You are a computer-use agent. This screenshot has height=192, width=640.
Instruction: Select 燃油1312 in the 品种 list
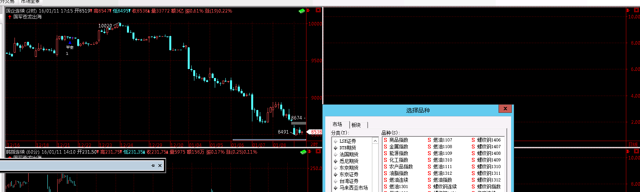coord(442,173)
